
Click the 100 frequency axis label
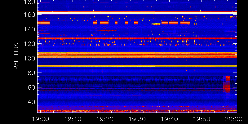pos(29,58)
